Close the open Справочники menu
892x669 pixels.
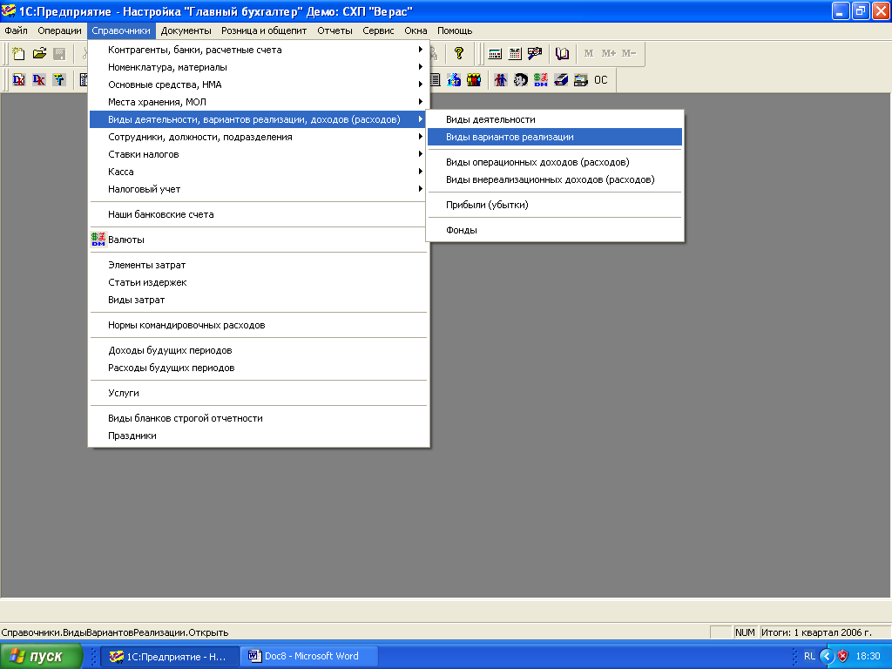[x=121, y=30]
